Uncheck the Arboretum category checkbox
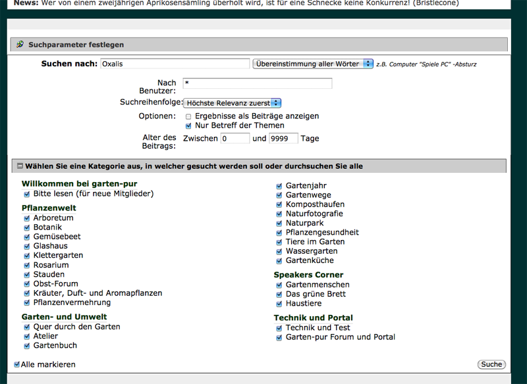This screenshot has width=527, height=384. [x=27, y=218]
